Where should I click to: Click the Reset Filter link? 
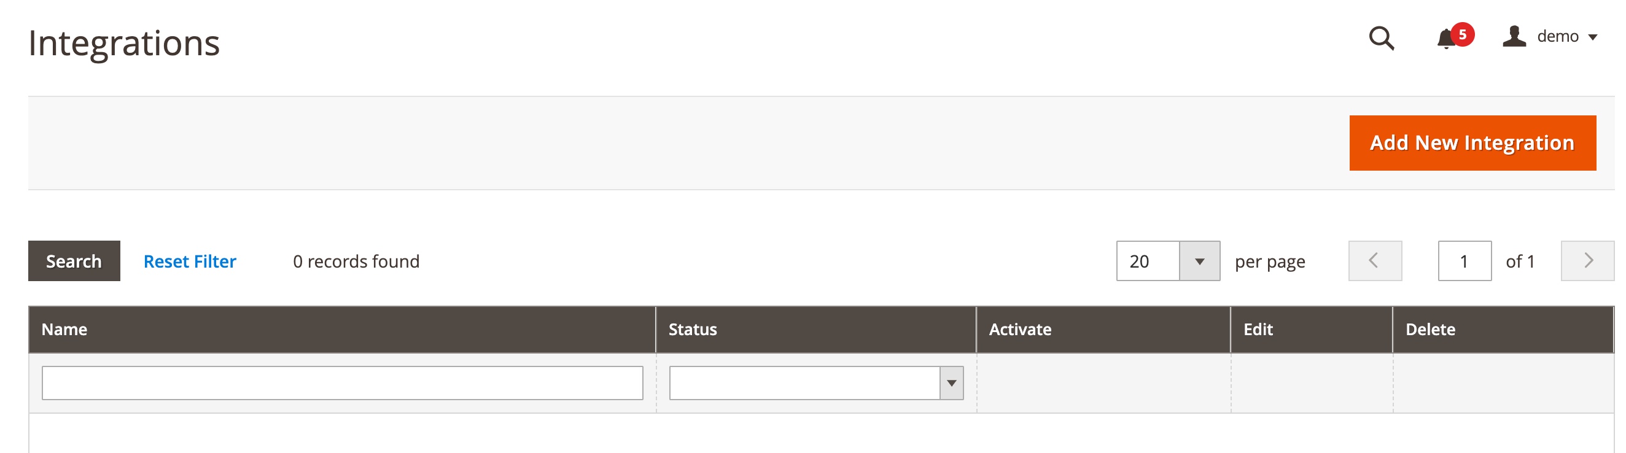point(189,261)
